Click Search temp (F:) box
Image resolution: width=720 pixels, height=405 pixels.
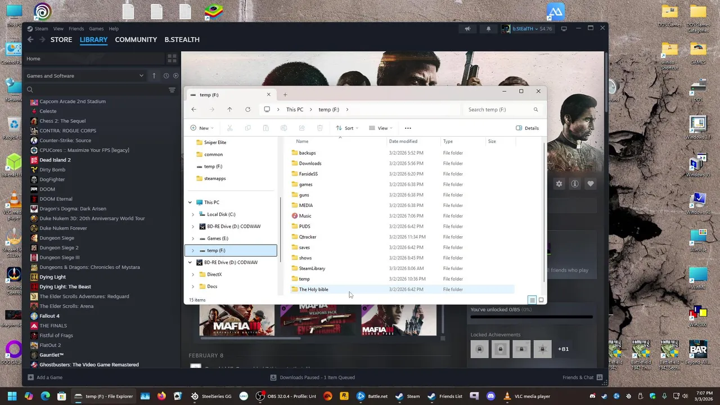click(x=502, y=110)
